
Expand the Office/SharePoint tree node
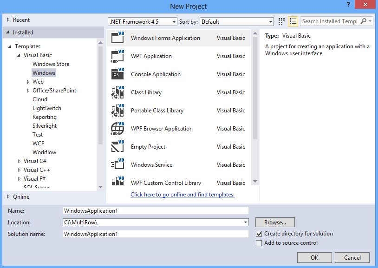pyautogui.click(x=28, y=91)
